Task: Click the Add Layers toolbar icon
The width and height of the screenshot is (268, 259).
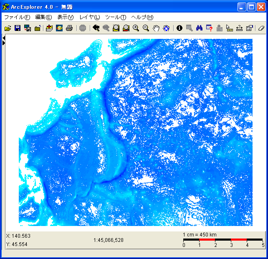Action: [x=49, y=28]
